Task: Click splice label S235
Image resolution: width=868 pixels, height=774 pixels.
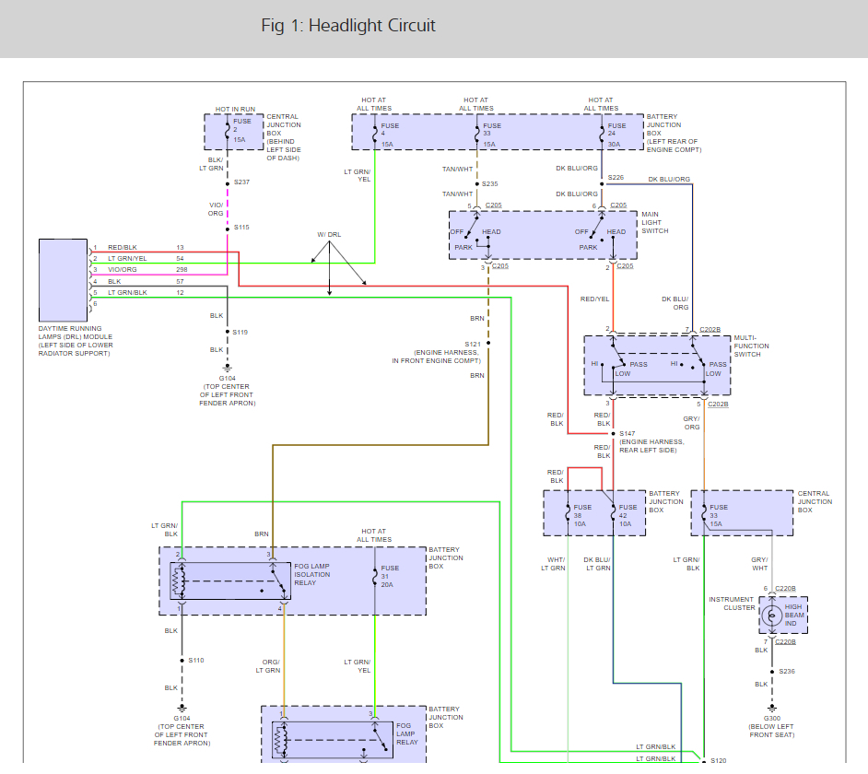Action: tap(489, 183)
